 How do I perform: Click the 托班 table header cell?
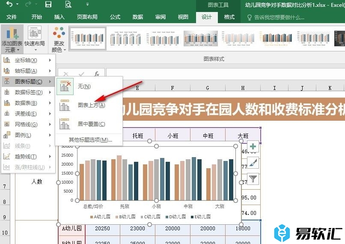point(138,136)
